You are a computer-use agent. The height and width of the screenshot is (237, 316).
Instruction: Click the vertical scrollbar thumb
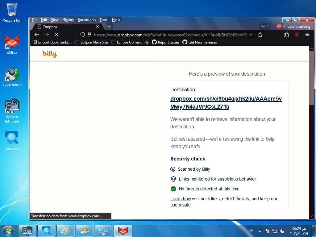click(311, 78)
